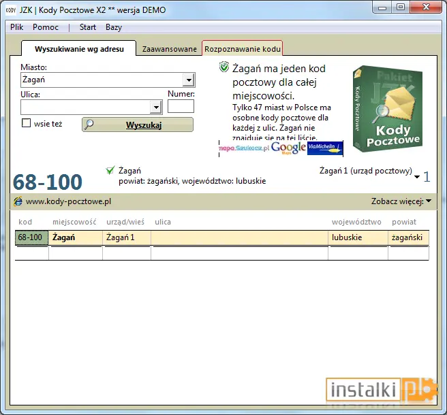Click the Google Maps logo
This screenshot has width=447, height=415.
288,148
